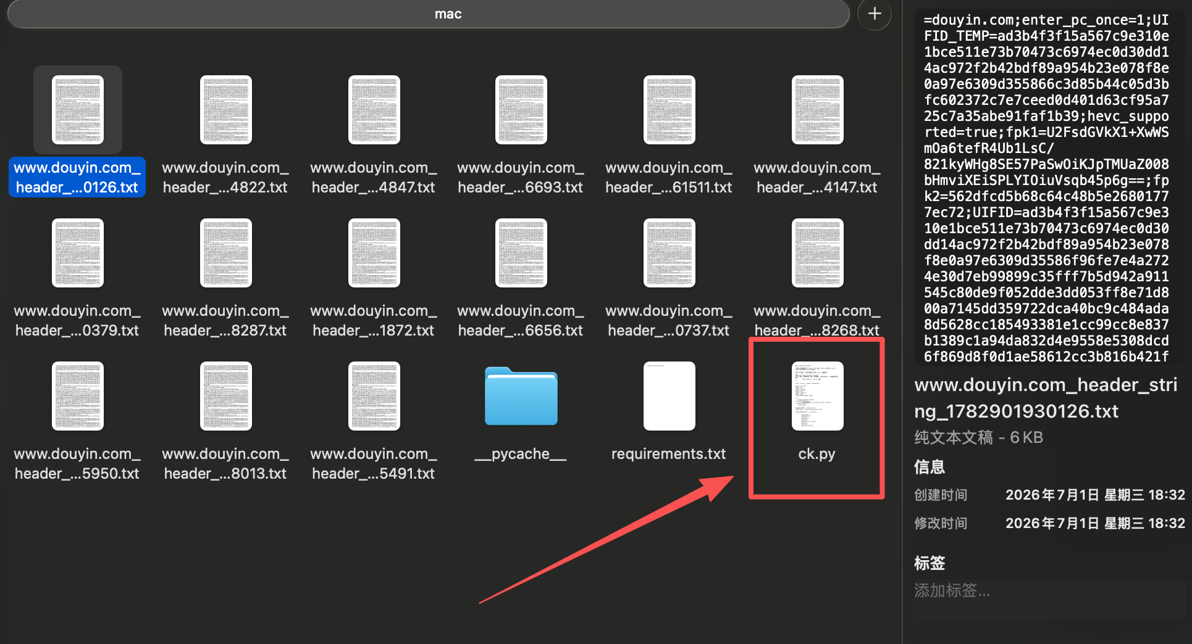
Task: Click the header_...4147.txt file name label
Action: [817, 177]
